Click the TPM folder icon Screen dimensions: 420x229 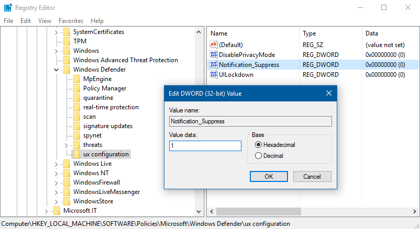(x=66, y=41)
